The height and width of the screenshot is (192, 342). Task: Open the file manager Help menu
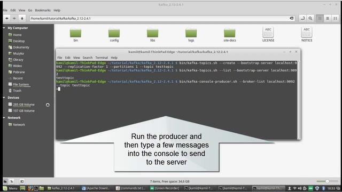point(57,10)
